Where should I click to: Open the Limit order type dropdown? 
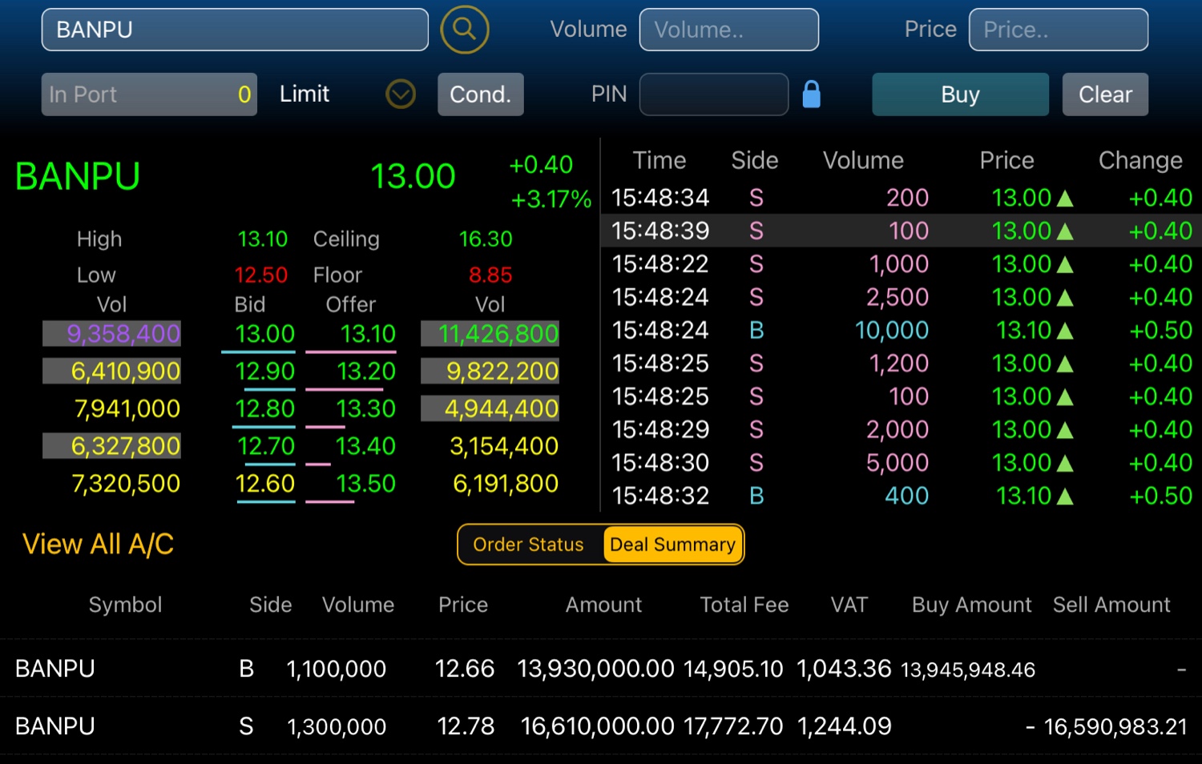pos(401,94)
